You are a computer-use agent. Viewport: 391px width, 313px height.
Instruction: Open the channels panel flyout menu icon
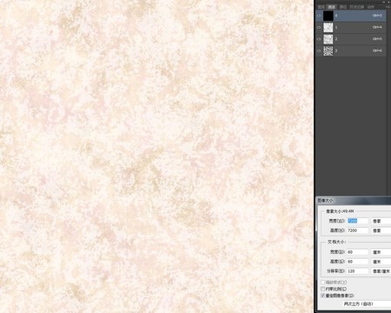[388, 7]
